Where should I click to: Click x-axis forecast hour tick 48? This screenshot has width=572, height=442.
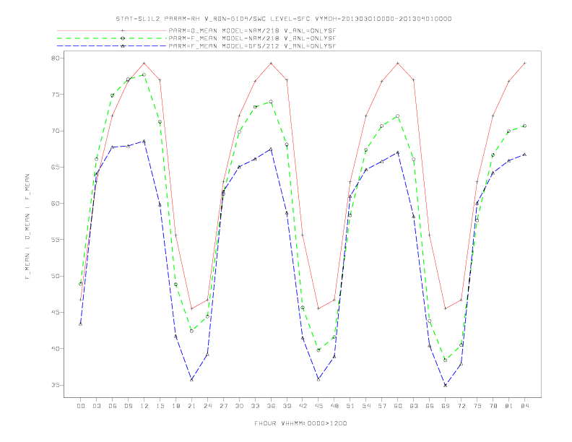334,406
